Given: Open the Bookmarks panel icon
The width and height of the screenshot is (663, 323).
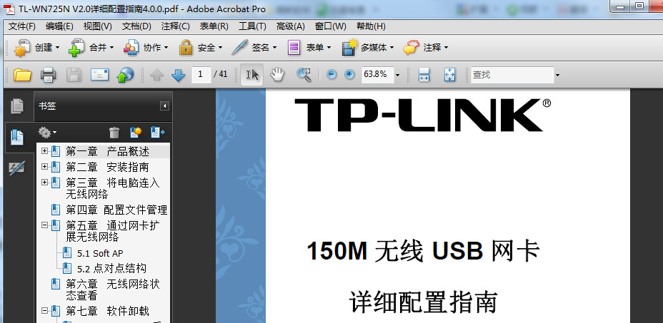Looking at the screenshot, I should tap(17, 137).
